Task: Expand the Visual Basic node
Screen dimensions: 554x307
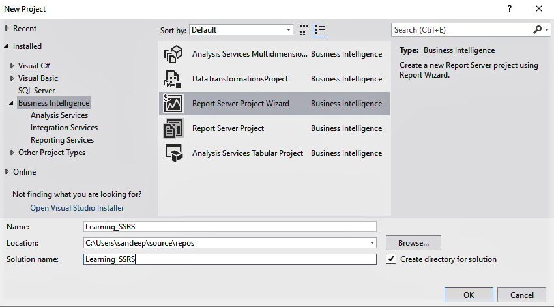Action: click(x=12, y=78)
